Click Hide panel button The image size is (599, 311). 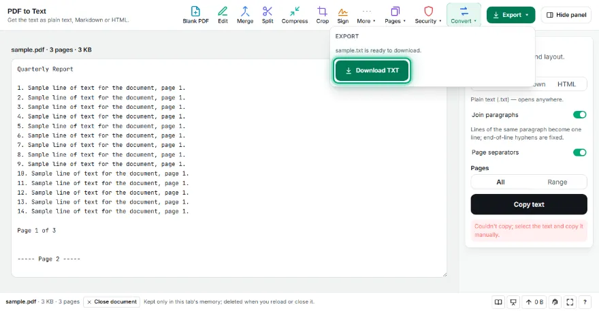coord(566,15)
